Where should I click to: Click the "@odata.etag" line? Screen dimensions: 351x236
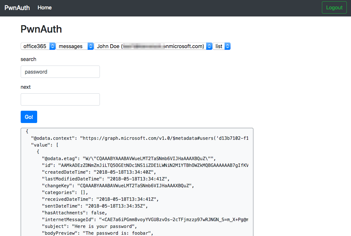129,159
